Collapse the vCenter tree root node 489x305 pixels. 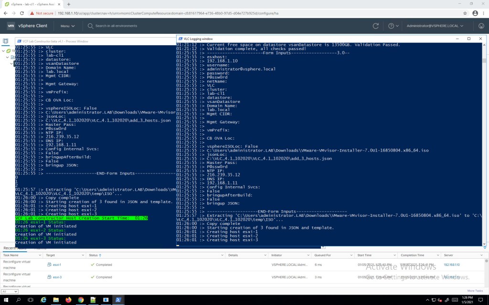point(3,51)
